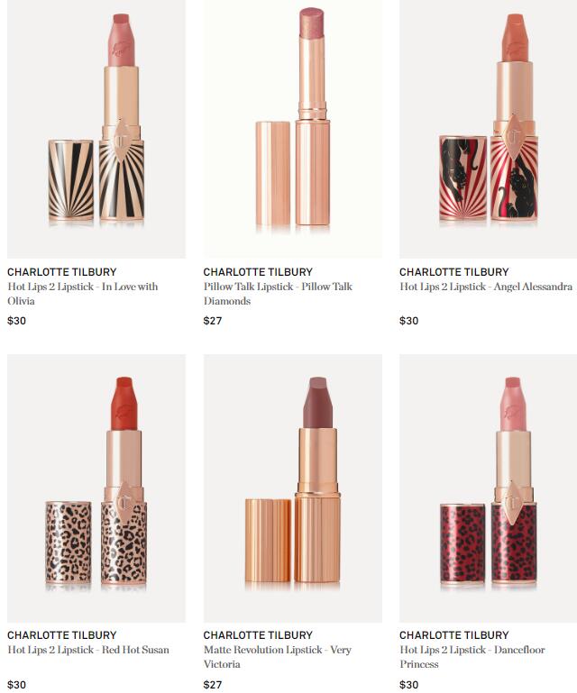Click the $27 price under Pillow Talk Diamonds
The image size is (577, 693).
coord(213,321)
